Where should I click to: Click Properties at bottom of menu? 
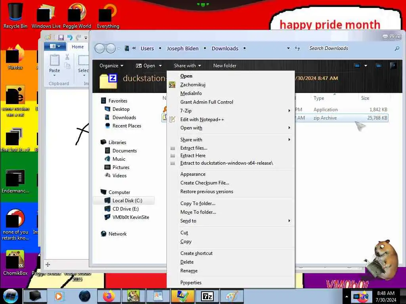click(x=191, y=283)
